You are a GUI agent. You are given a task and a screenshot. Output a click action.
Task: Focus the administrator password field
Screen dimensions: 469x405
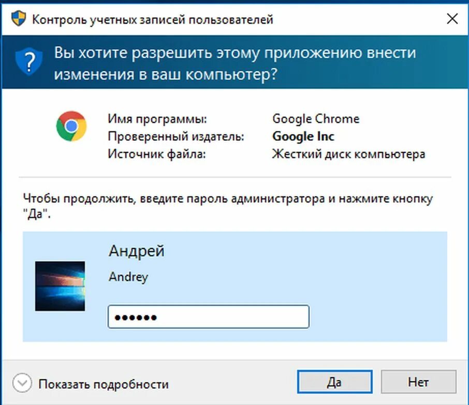pos(209,317)
